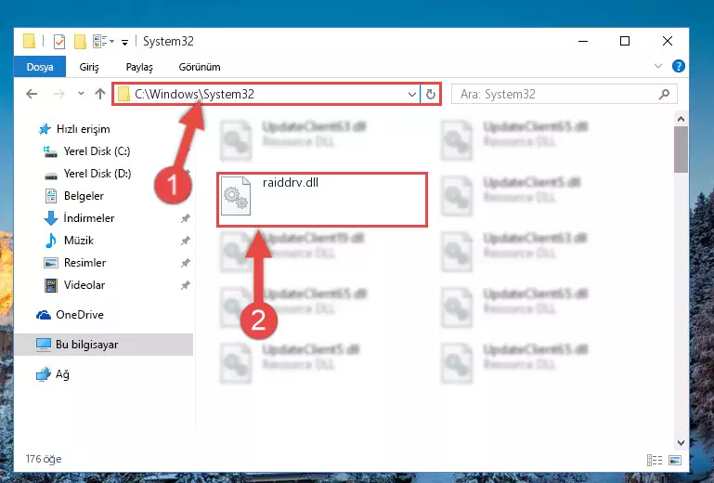The image size is (714, 483).
Task: Click the 176 öğe status text
Action: [44, 459]
